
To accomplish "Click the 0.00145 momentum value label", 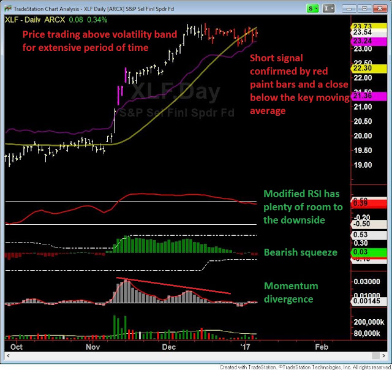I will pyautogui.click(x=369, y=301).
